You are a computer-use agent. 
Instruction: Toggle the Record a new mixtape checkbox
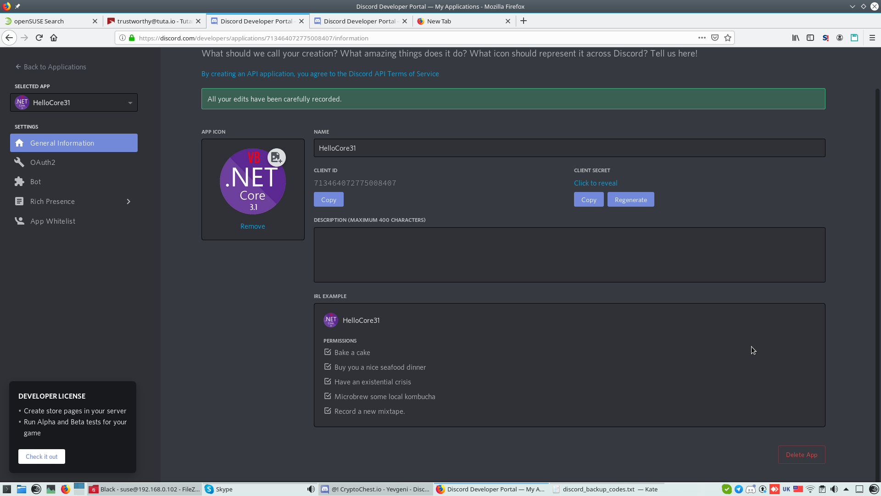pos(328,411)
